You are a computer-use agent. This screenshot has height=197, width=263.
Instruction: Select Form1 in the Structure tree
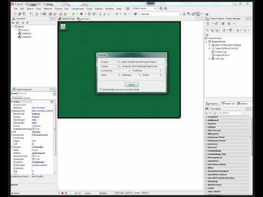click(x=21, y=27)
